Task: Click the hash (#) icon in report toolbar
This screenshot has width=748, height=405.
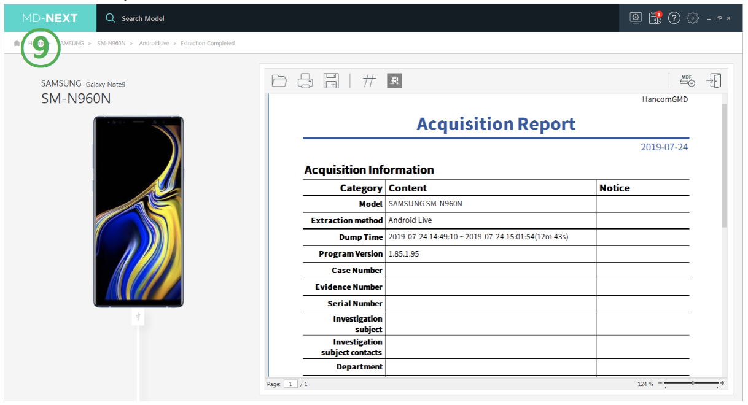Action: coord(368,80)
